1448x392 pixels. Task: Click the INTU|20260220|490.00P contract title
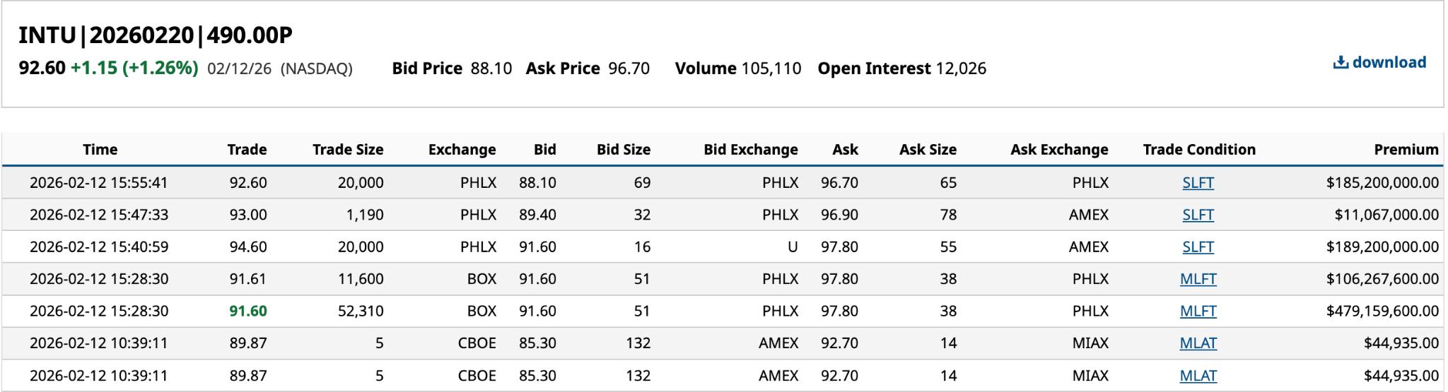156,35
